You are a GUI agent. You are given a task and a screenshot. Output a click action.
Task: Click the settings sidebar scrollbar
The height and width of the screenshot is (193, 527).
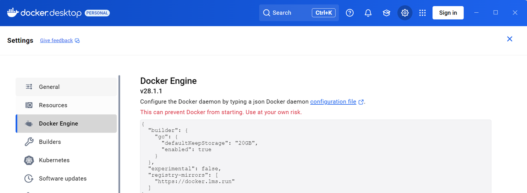pyautogui.click(x=119, y=131)
